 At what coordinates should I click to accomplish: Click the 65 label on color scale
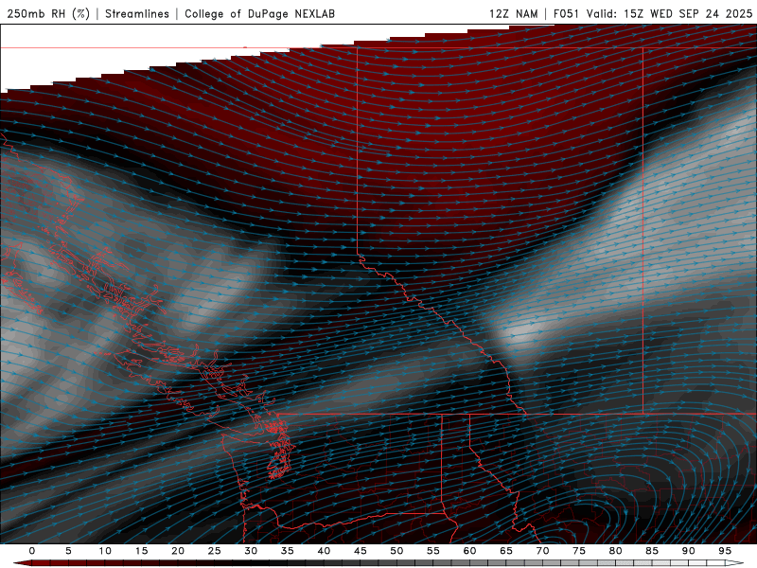point(506,551)
